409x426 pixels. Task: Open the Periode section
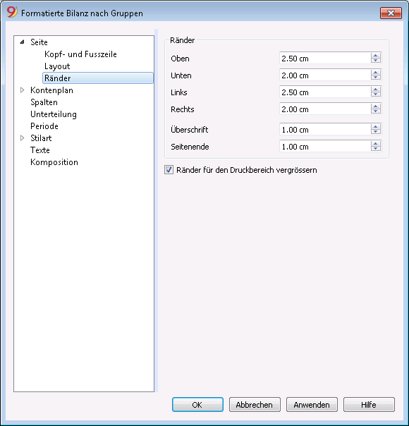pos(44,126)
